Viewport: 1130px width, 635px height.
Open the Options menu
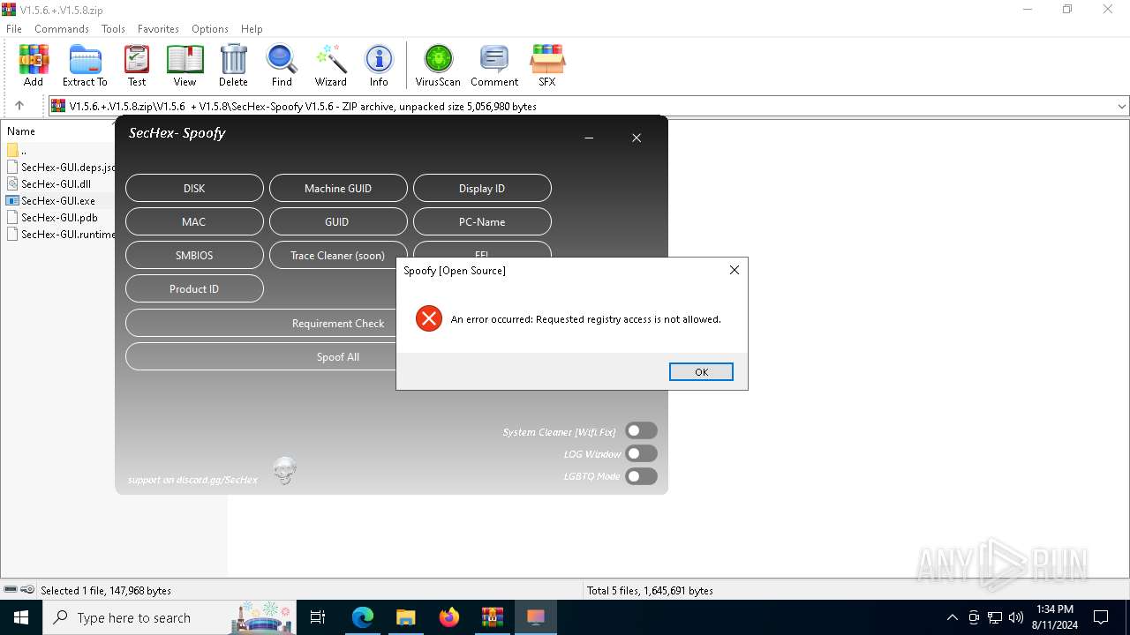pos(210,29)
